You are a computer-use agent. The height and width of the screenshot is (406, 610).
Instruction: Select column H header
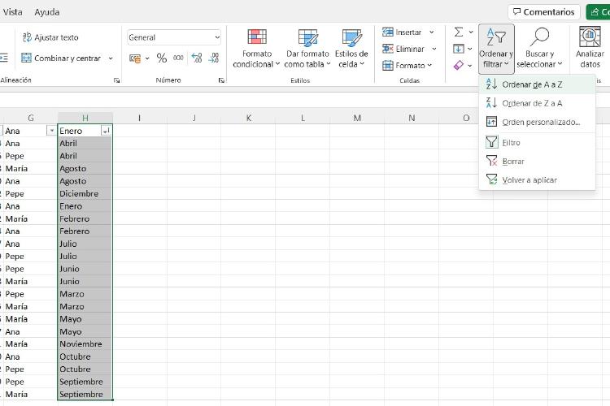click(85, 118)
